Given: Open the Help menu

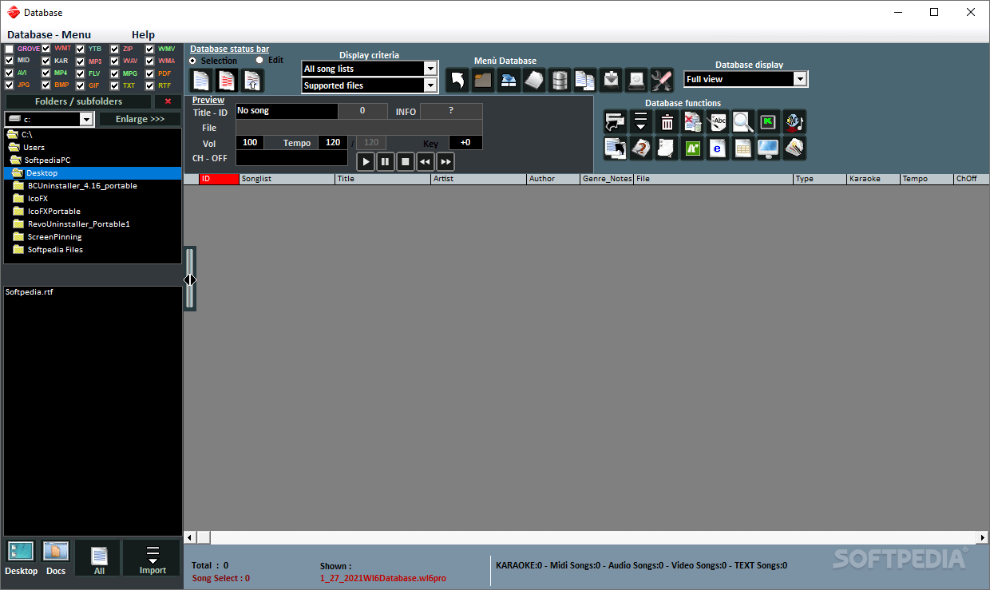Looking at the screenshot, I should point(143,34).
